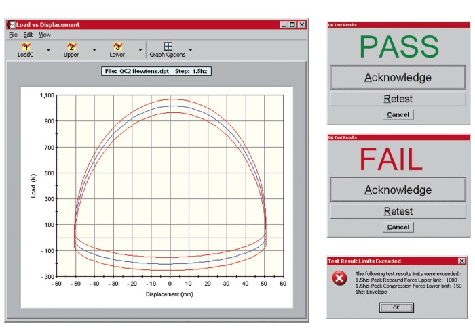Click the LoadC curve toolbar icon

click(x=26, y=47)
